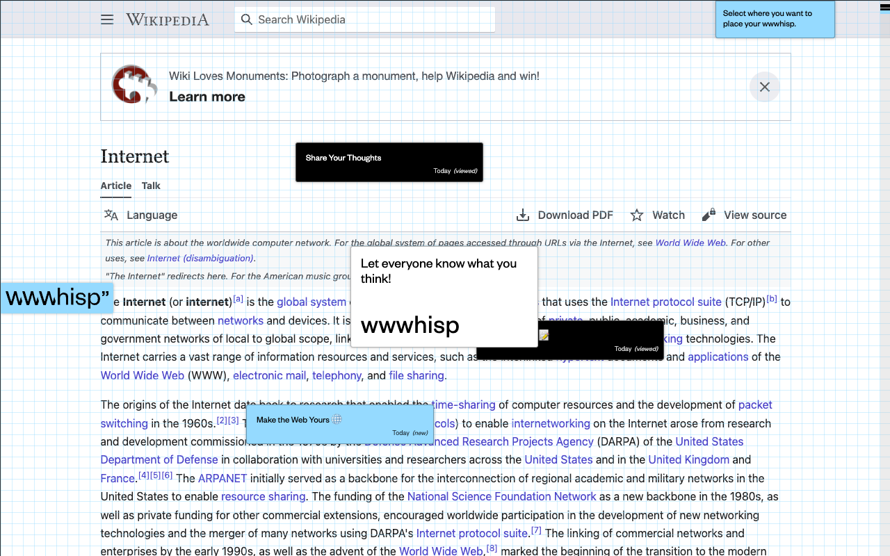Follow the Internet protocol suite link in first paragraph
Image resolution: width=890 pixels, height=556 pixels.
pyautogui.click(x=666, y=302)
